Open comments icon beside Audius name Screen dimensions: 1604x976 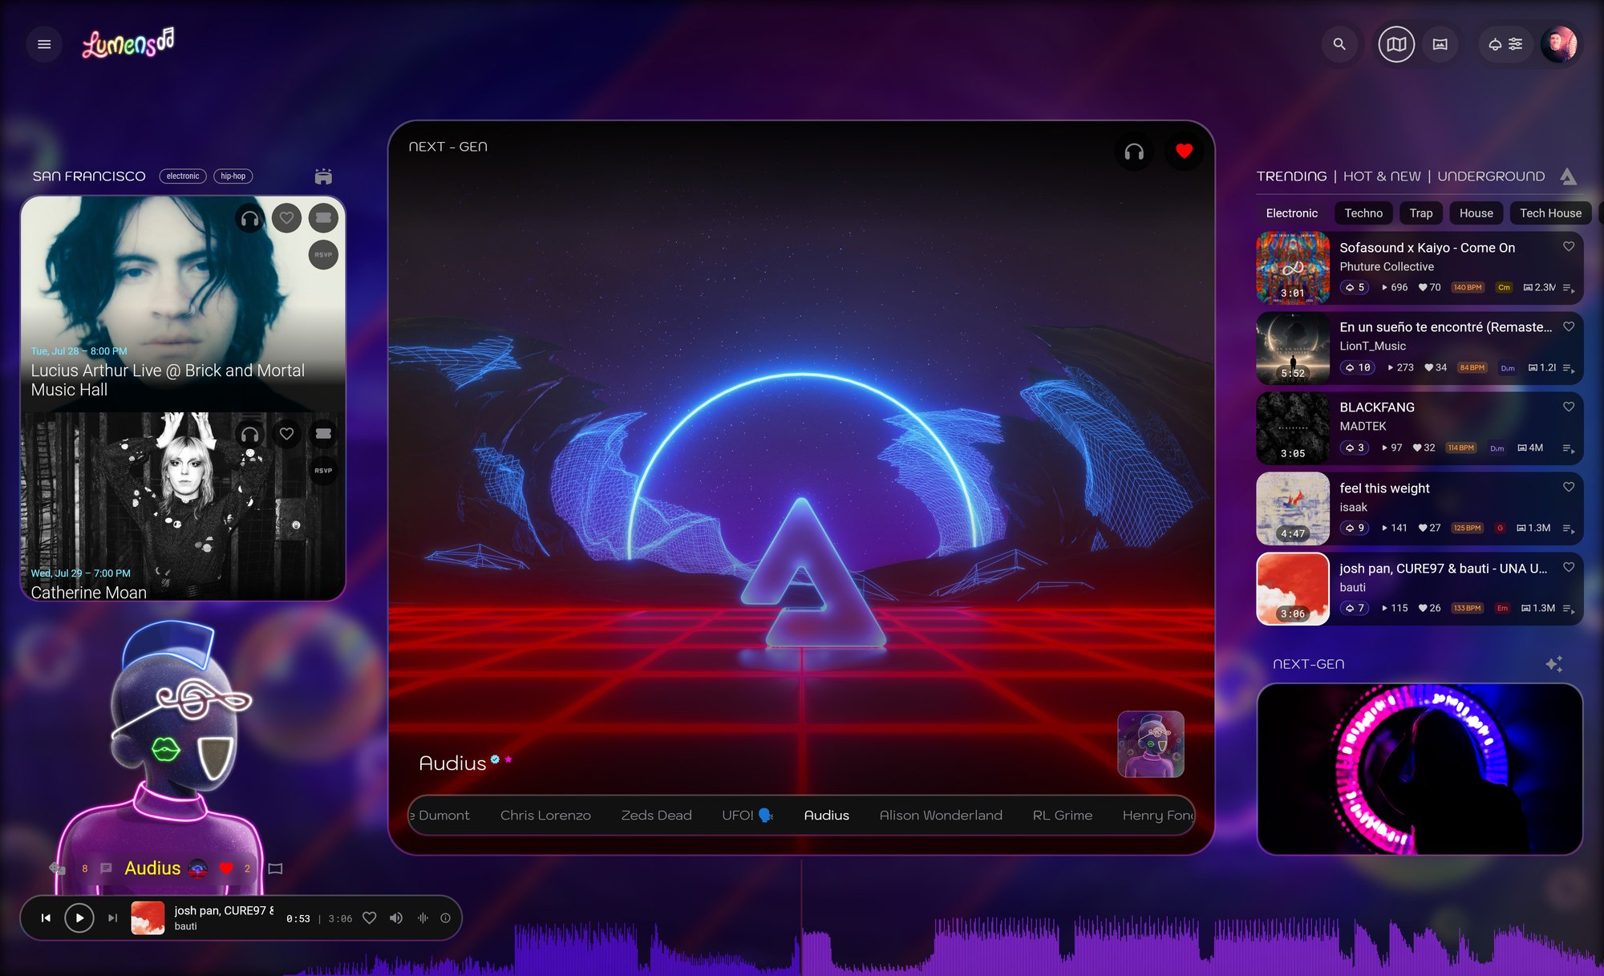[x=106, y=869]
